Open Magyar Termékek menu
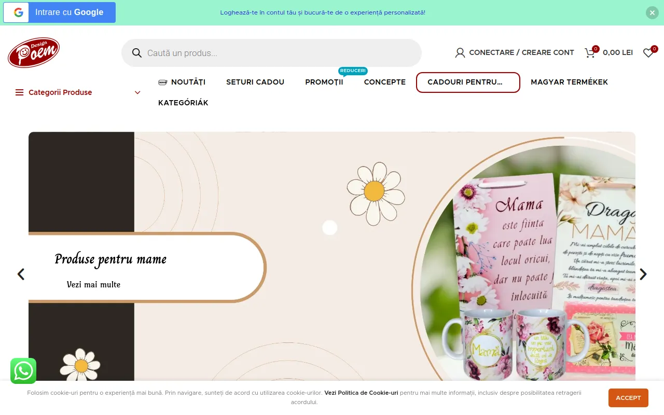664x415 pixels. point(569,82)
